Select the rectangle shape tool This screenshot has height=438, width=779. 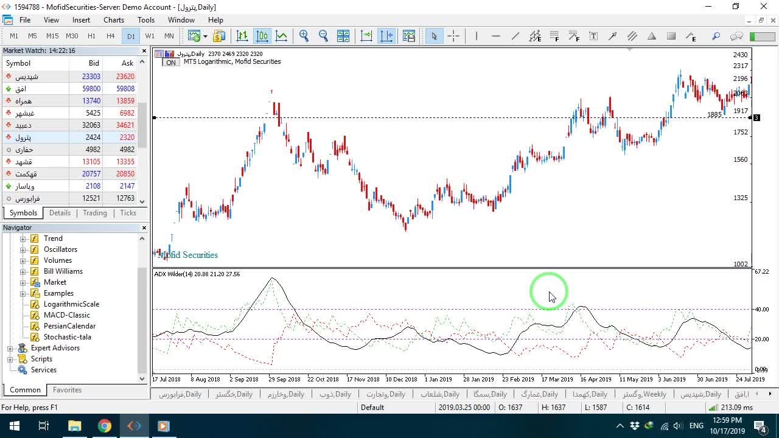671,36
